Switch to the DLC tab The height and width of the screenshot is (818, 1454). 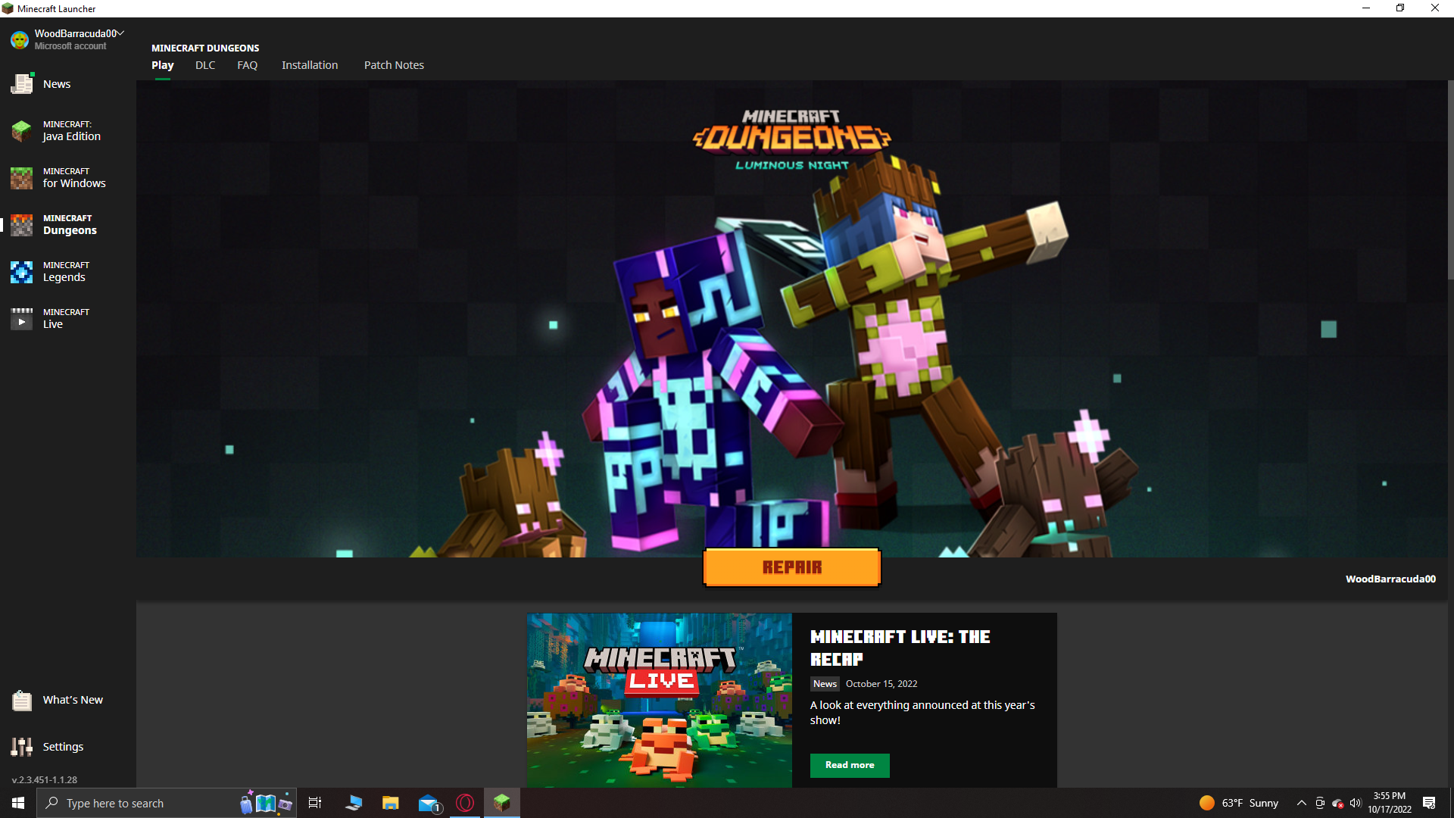[205, 65]
